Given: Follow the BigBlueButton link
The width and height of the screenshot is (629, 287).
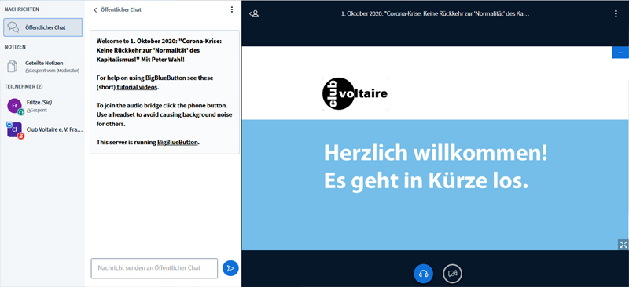Looking at the screenshot, I should click(x=178, y=142).
